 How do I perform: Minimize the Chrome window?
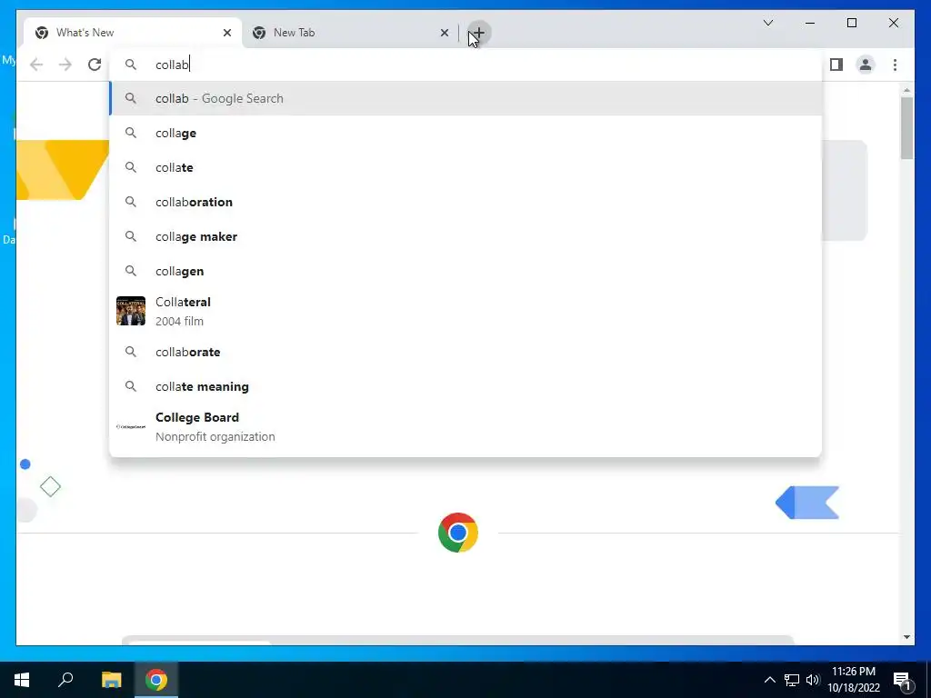pos(810,23)
